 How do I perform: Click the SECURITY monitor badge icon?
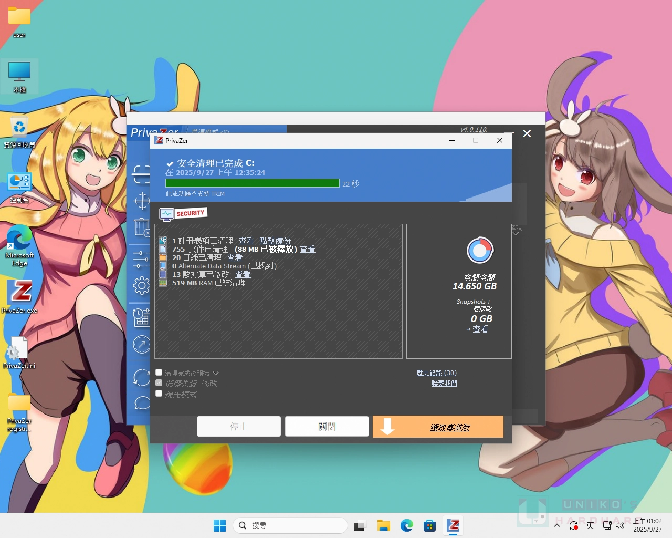pos(183,214)
